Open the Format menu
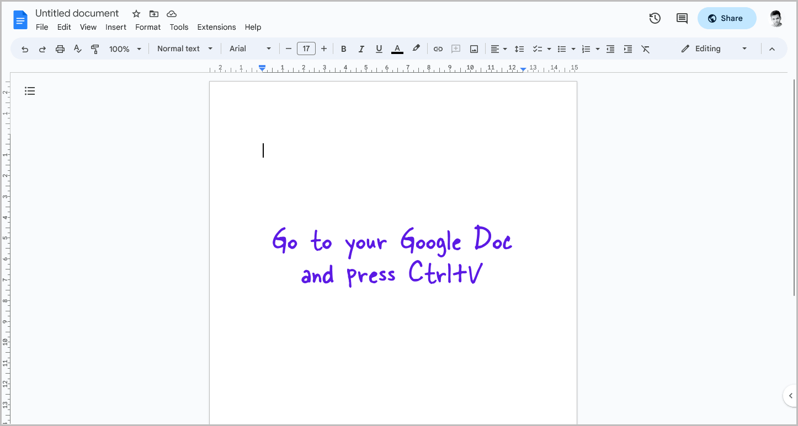Image resolution: width=798 pixels, height=426 pixels. (148, 27)
